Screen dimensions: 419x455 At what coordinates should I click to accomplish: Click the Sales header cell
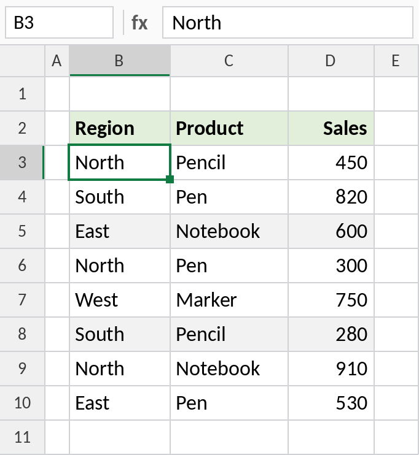click(331, 128)
